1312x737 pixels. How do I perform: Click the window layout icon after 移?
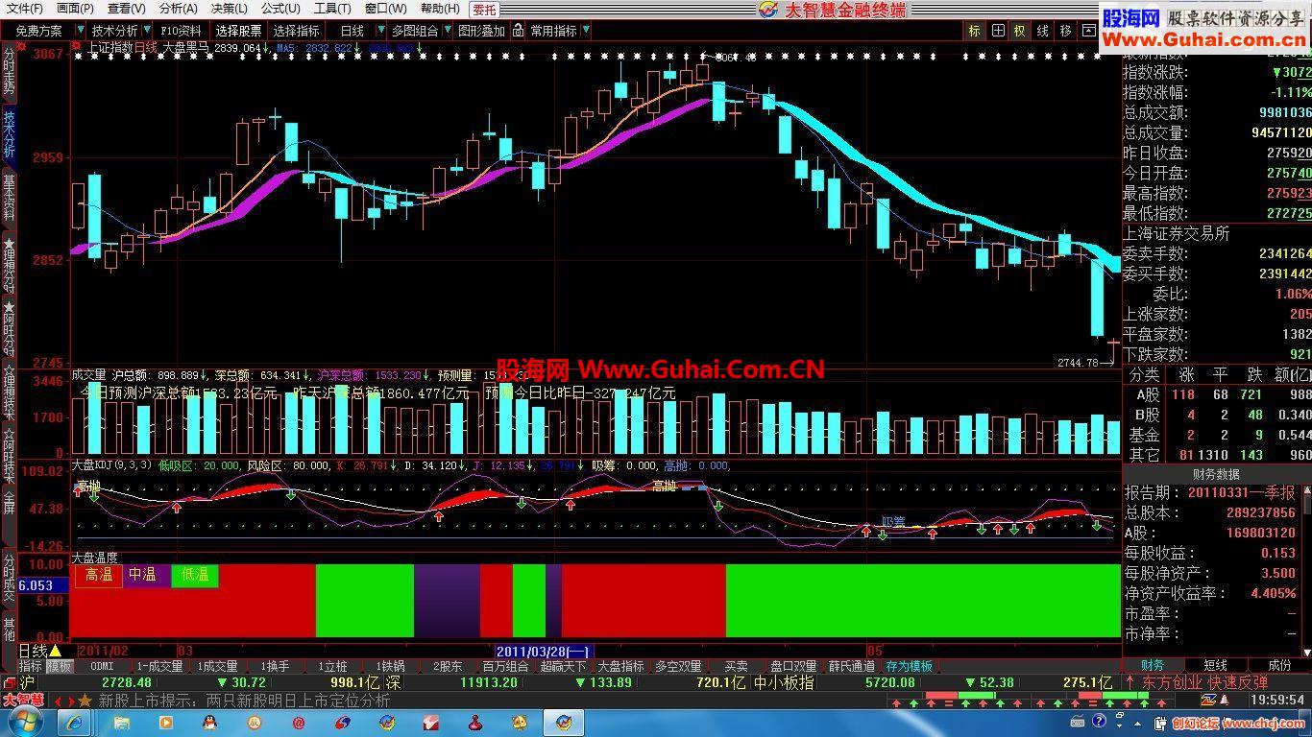click(1088, 31)
